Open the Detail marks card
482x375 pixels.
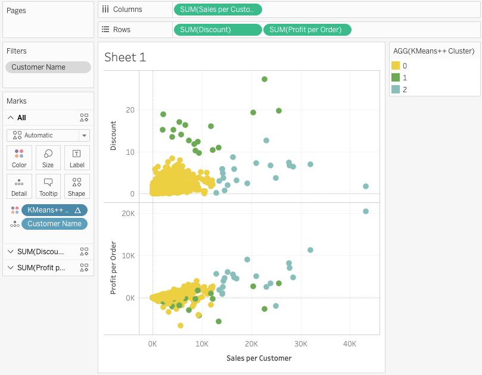click(x=19, y=186)
